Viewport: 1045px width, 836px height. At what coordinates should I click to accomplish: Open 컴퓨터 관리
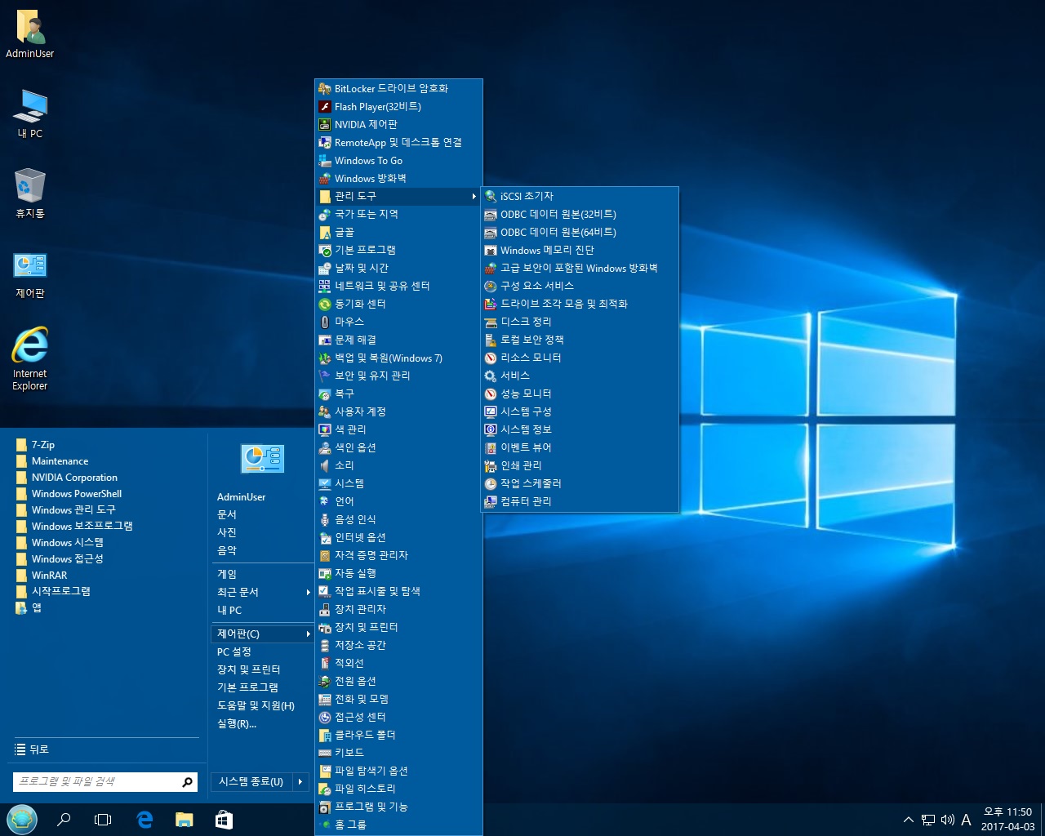pyautogui.click(x=580, y=501)
